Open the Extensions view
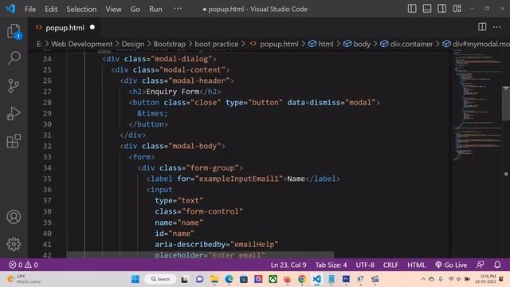Viewport: 510px width, 287px height. pyautogui.click(x=14, y=141)
